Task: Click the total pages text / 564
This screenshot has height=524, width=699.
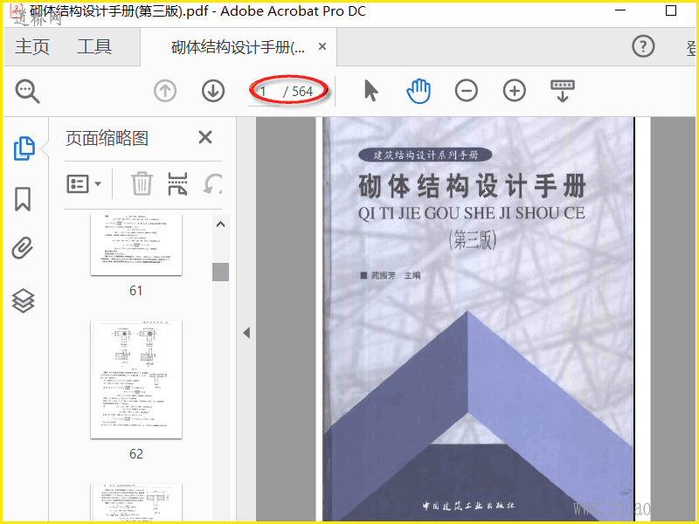Action: pos(298,92)
